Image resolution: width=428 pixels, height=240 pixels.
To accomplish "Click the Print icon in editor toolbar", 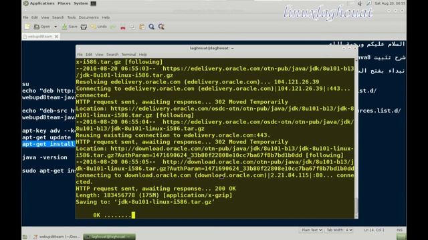I will [84, 27].
